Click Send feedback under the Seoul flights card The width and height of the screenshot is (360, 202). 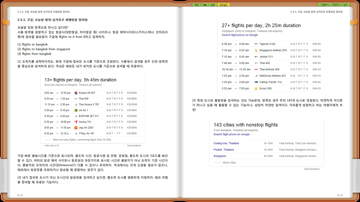click(134, 146)
